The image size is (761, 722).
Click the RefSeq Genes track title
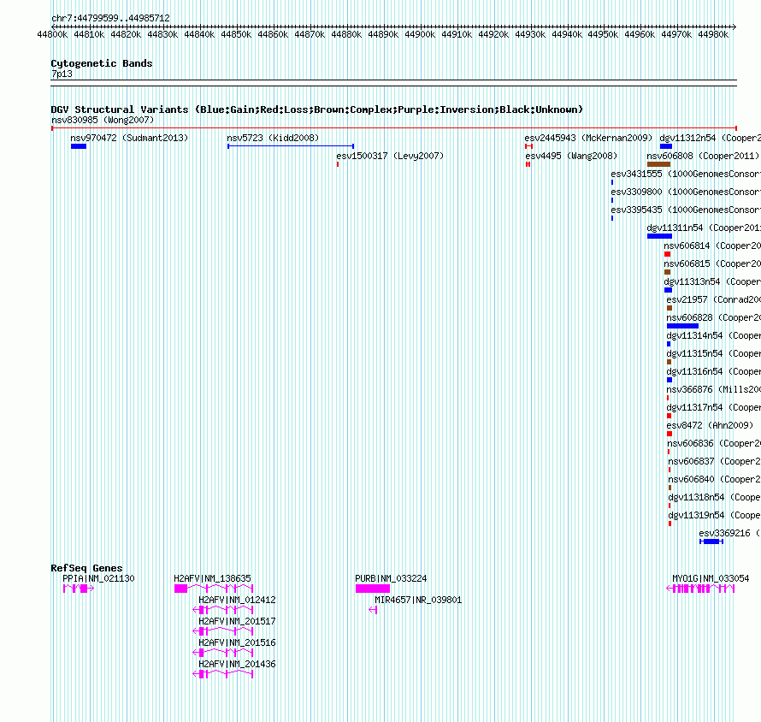pyautogui.click(x=86, y=568)
